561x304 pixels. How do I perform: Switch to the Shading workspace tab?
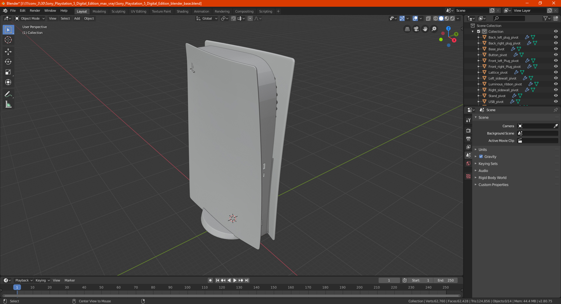click(182, 11)
